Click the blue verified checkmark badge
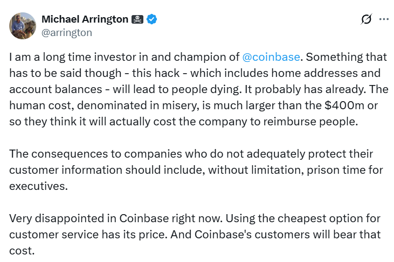This screenshot has height=262, width=394. 152,19
